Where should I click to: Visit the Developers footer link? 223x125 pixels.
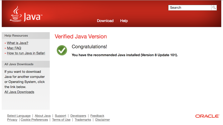coord(78,116)
